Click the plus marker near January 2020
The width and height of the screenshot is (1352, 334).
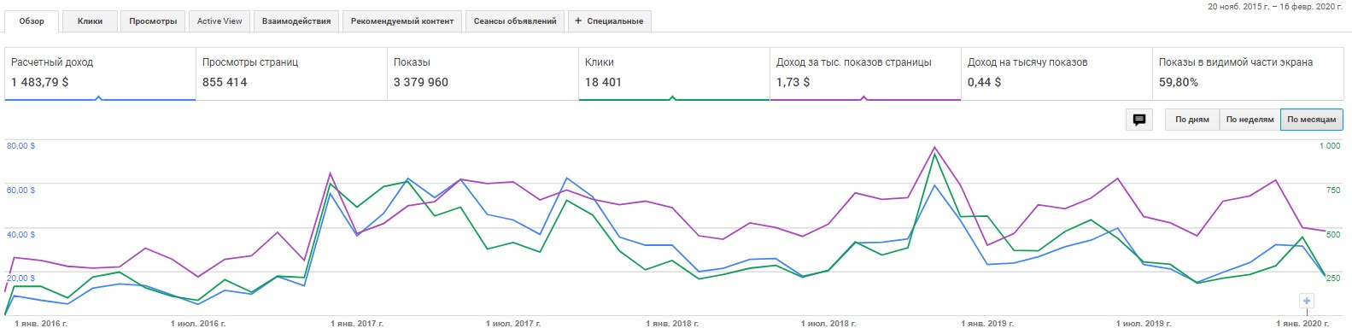(x=1307, y=301)
